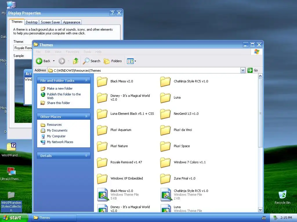Switch to Desktop tab in Display Properties

point(32,22)
